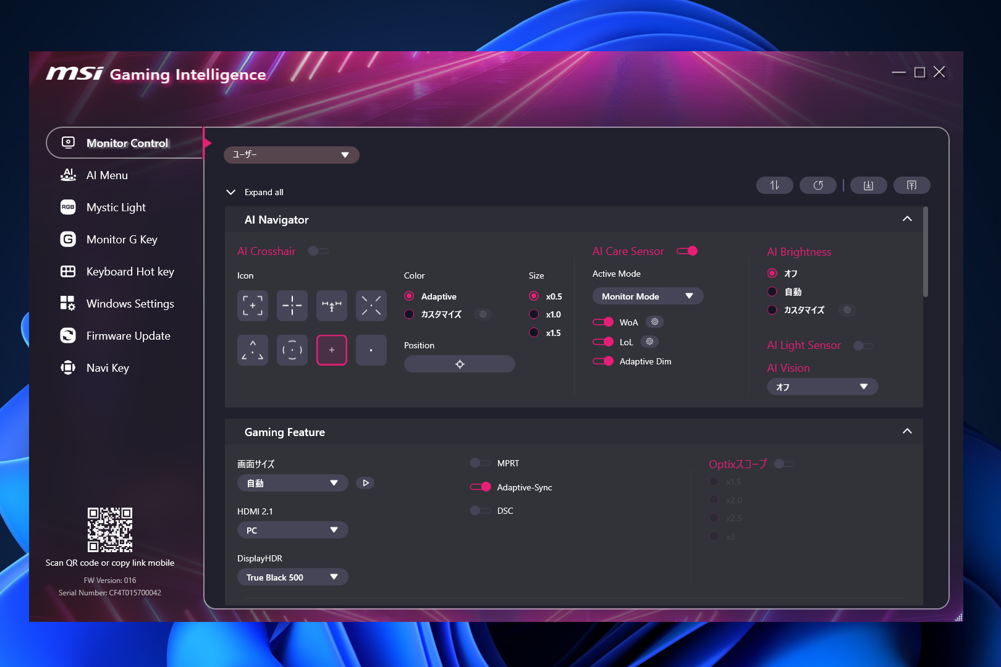Enable the AI Crosshair toggle
This screenshot has width=1001, height=667.
[x=318, y=251]
